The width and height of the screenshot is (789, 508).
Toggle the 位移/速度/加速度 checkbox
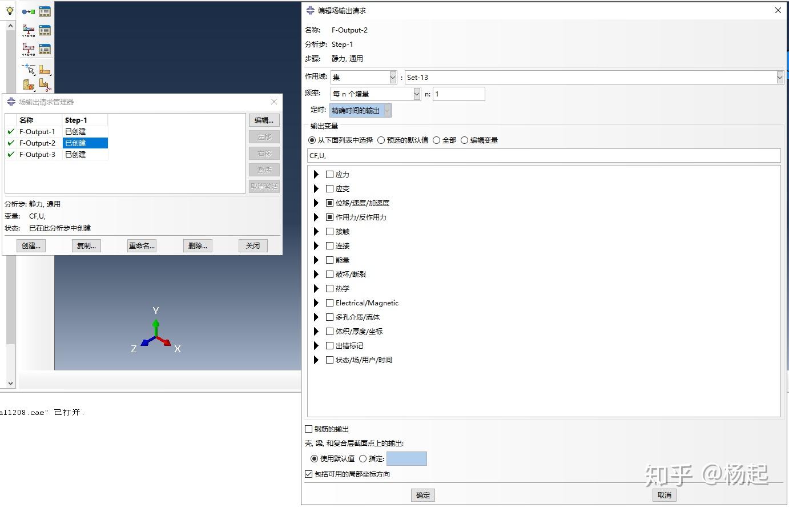[x=329, y=203]
